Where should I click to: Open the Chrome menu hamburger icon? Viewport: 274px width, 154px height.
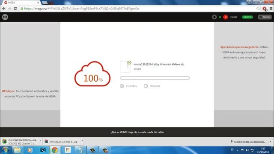271,9
